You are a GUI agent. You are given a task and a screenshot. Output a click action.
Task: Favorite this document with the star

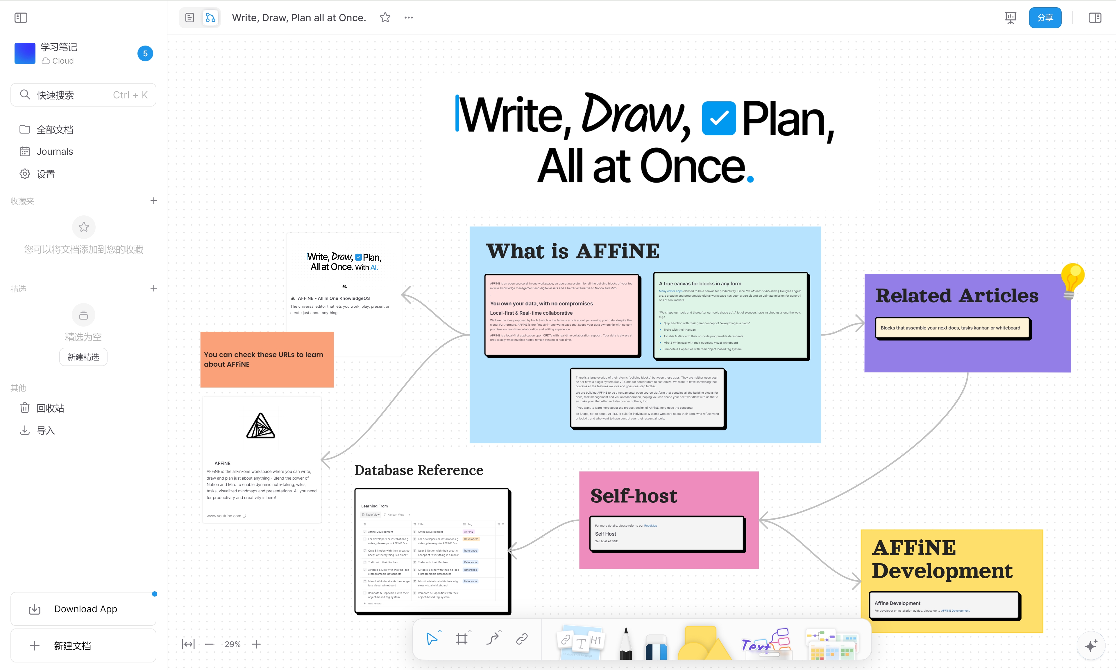(385, 18)
